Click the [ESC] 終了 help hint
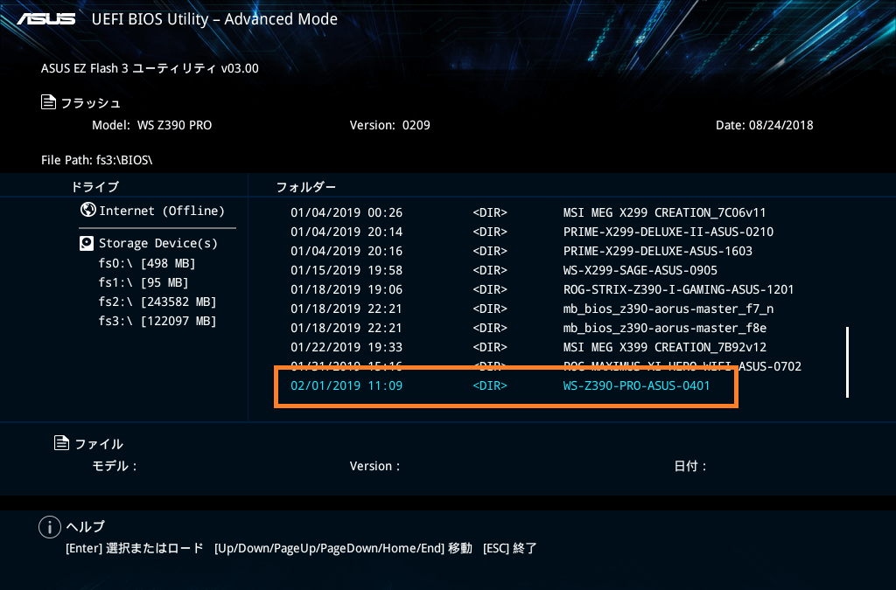Viewport: 896px width, 590px height. pos(510,548)
